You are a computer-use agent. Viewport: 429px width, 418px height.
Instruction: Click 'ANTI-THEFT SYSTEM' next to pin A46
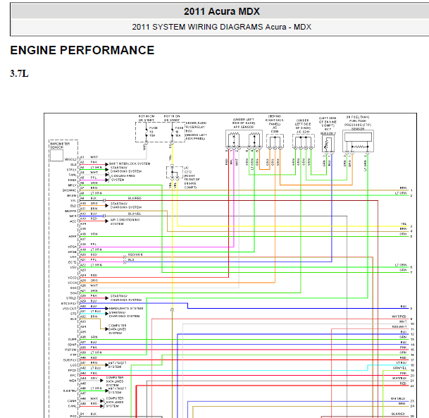(x=118, y=391)
